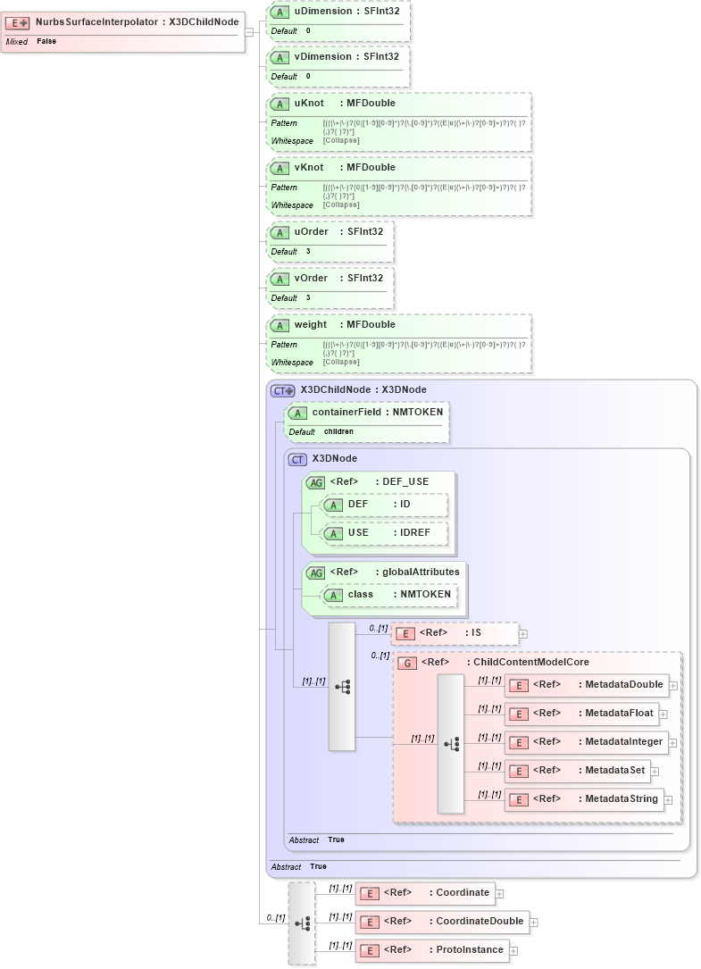The height and width of the screenshot is (969, 701).
Task: Select the containerField default value 'children'
Action: click(x=338, y=431)
